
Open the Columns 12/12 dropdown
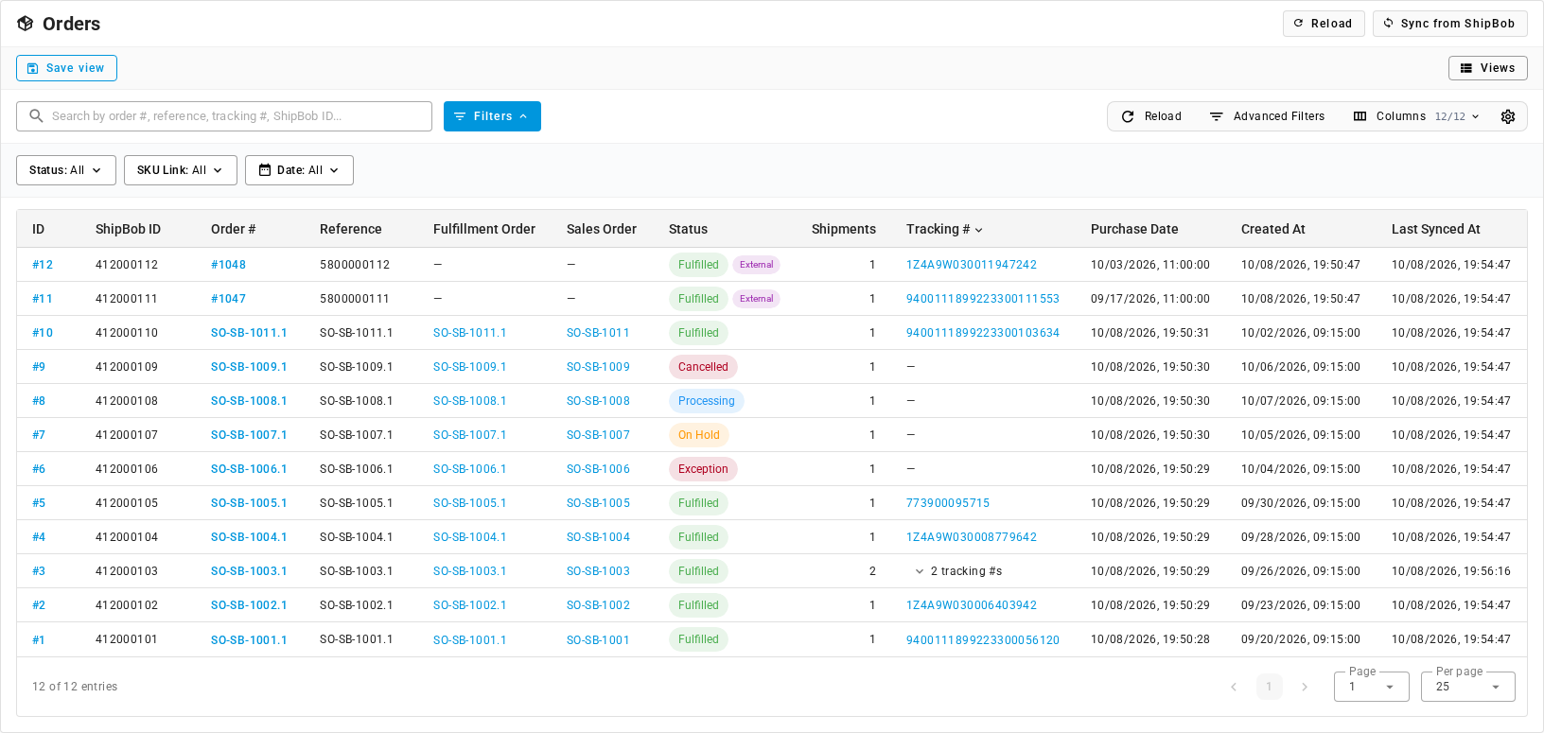tap(1416, 116)
